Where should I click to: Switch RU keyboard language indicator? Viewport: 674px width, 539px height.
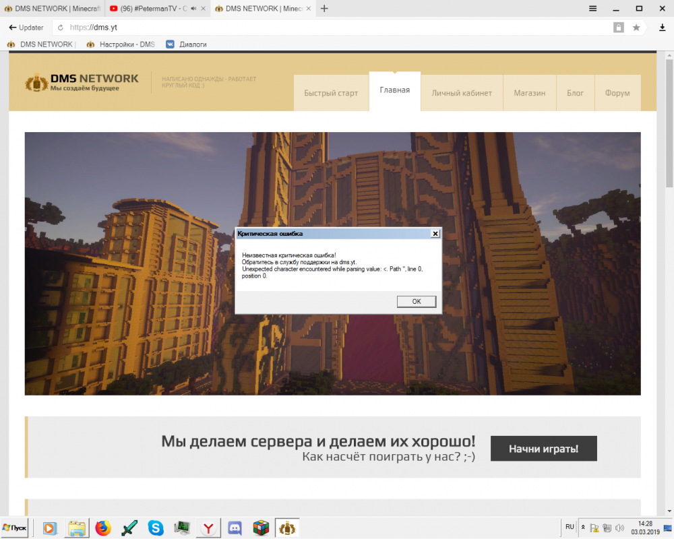pyautogui.click(x=570, y=527)
